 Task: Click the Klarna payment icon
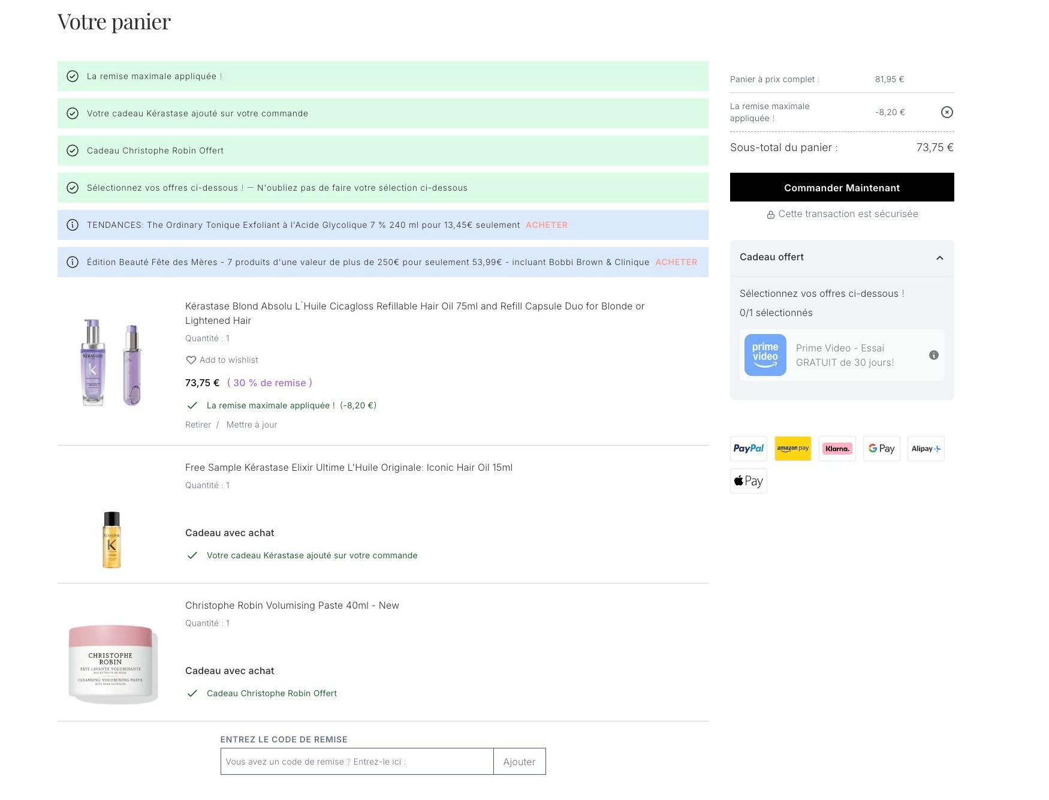837,449
